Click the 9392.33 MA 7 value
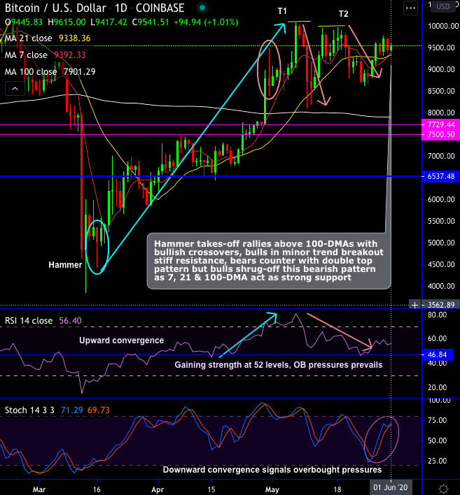460x495 pixels. click(69, 55)
